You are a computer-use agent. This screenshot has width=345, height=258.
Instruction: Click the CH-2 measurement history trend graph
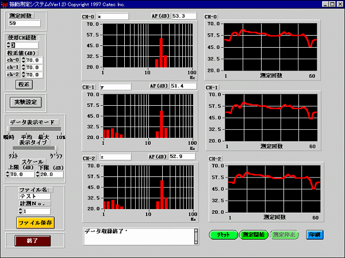click(274, 189)
